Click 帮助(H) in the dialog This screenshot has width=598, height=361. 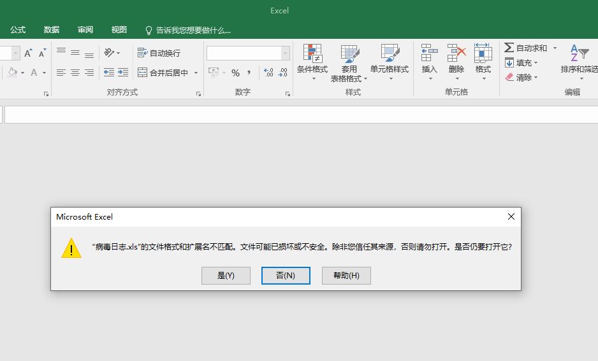tap(346, 275)
